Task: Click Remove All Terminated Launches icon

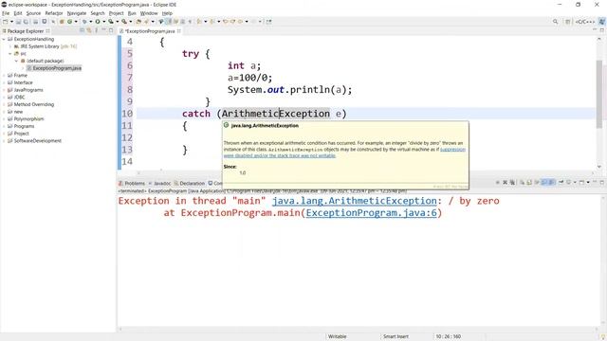Action: coord(512,183)
